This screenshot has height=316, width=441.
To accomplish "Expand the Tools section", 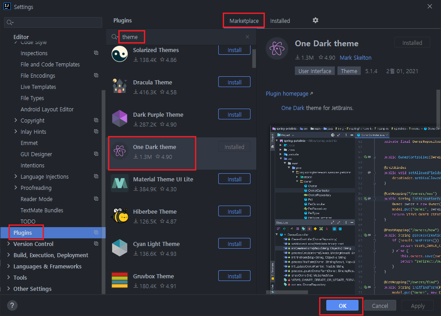I will tap(9, 277).
